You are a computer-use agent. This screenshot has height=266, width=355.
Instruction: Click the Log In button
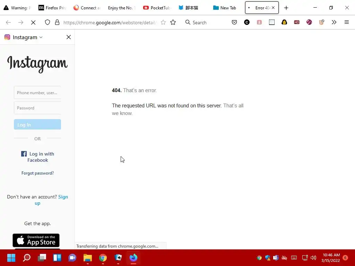tap(37, 124)
